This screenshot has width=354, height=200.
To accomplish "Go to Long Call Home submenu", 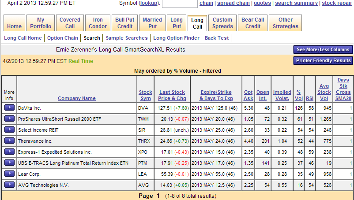I will (23, 38).
